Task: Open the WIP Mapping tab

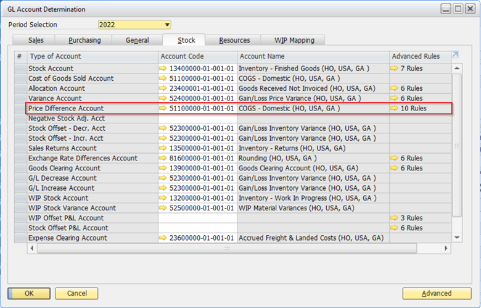Action: tap(295, 40)
